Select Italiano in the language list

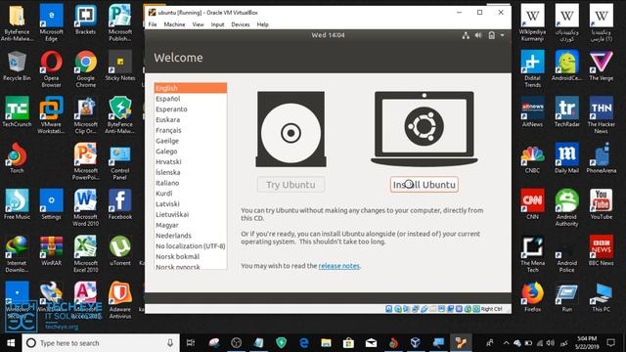(191, 183)
